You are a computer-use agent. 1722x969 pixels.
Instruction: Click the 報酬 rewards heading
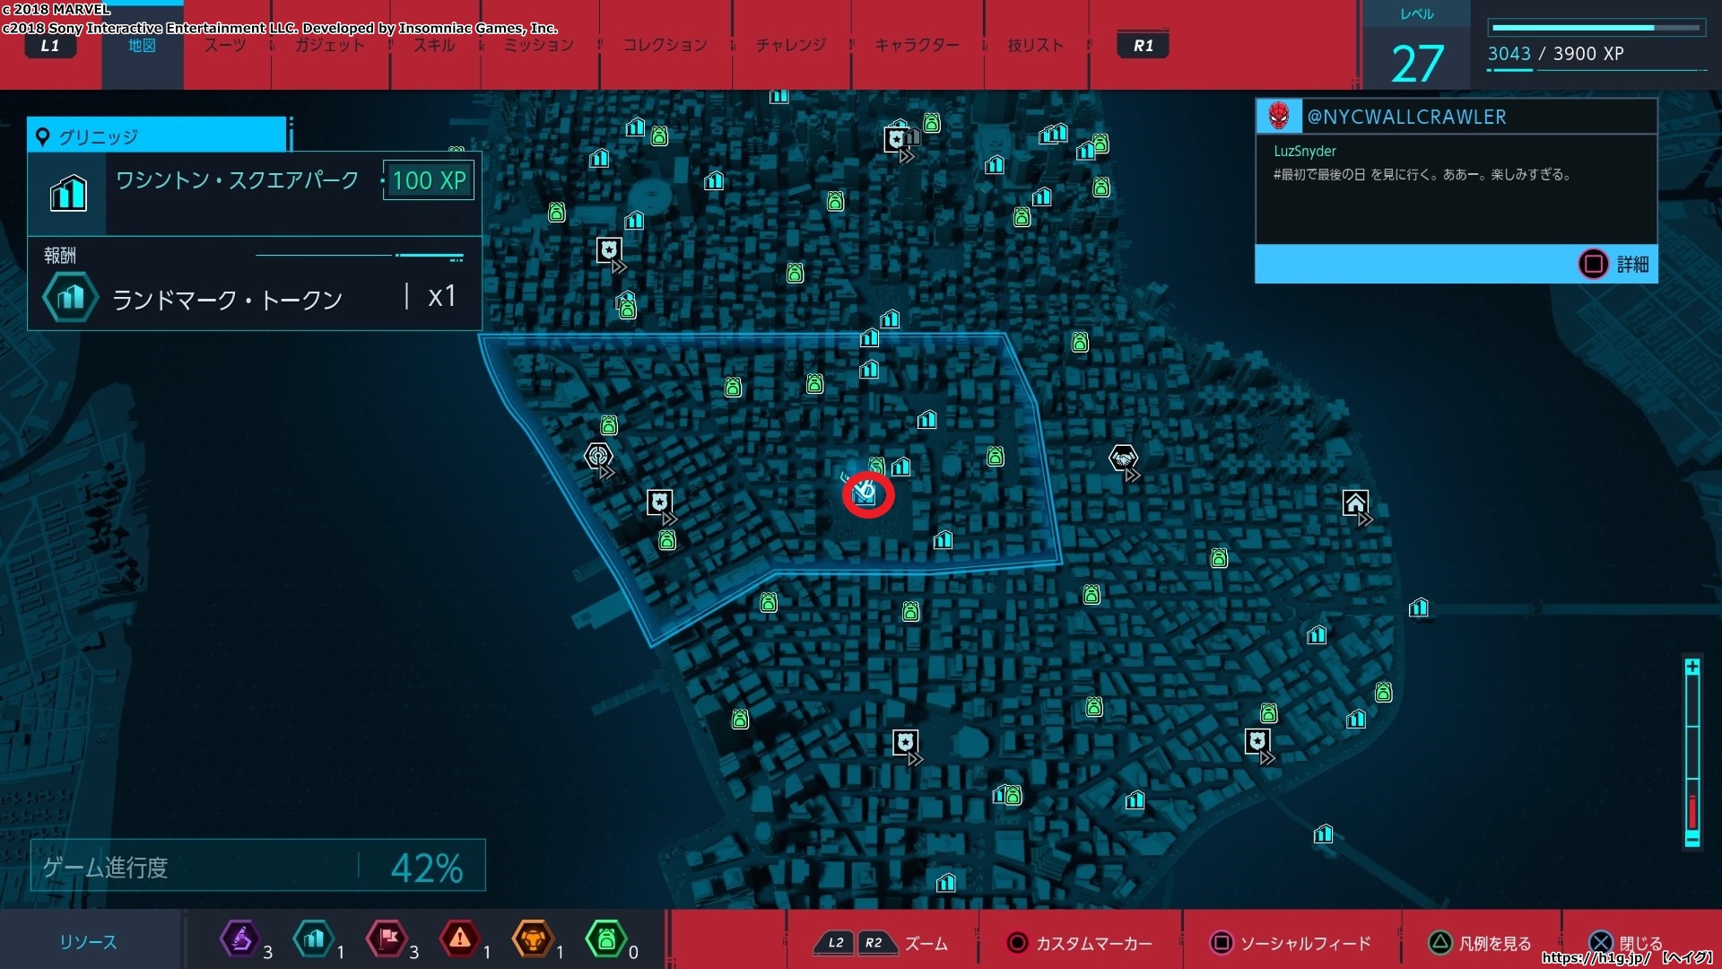tap(60, 256)
